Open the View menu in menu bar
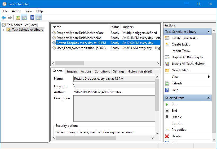 [29, 11]
